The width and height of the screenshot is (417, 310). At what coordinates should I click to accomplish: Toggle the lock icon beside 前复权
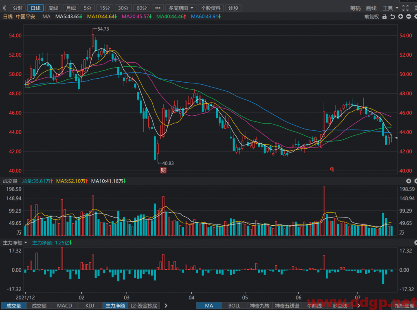[x=384, y=16]
